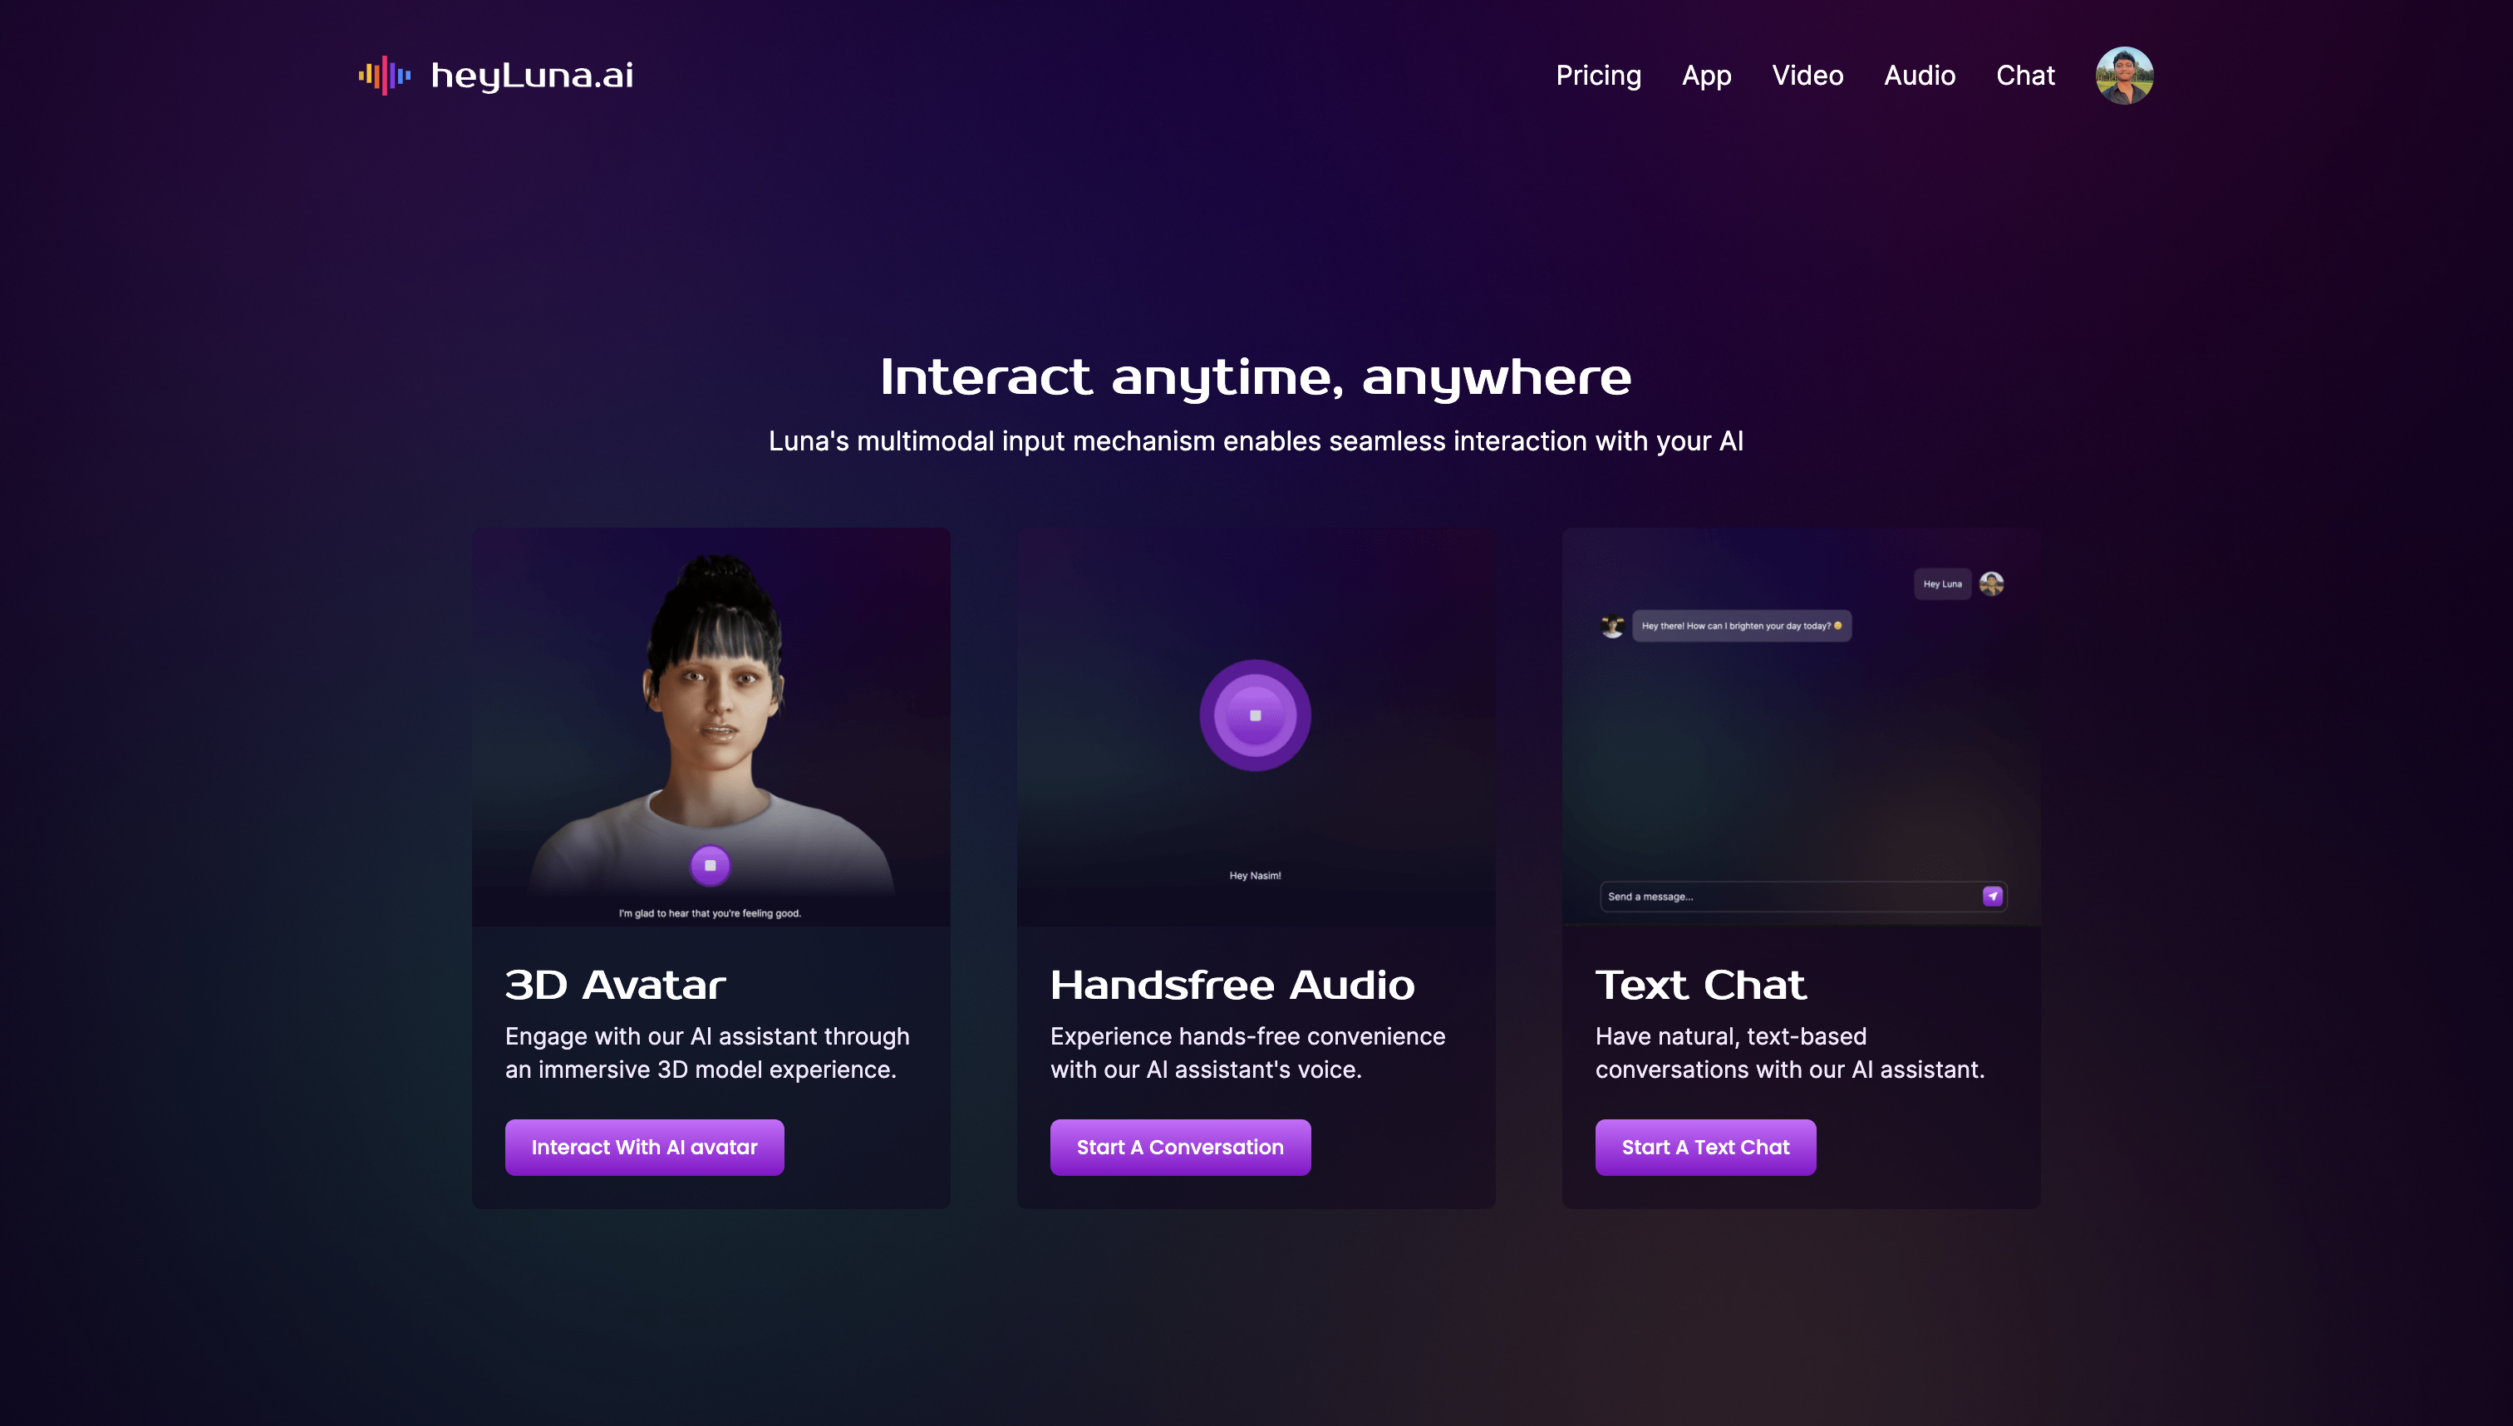Open the Chat nav item
This screenshot has height=1426, width=2513.
(x=2025, y=76)
